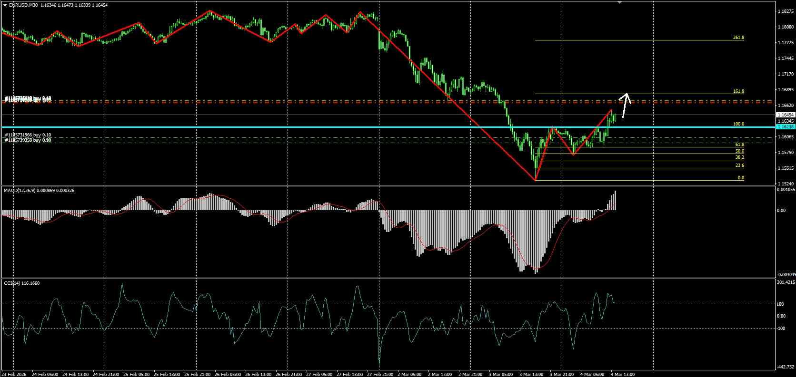Screen dimensions: 796x377
Task: Click the gray chart shift marker at top
Action: (619, 2)
